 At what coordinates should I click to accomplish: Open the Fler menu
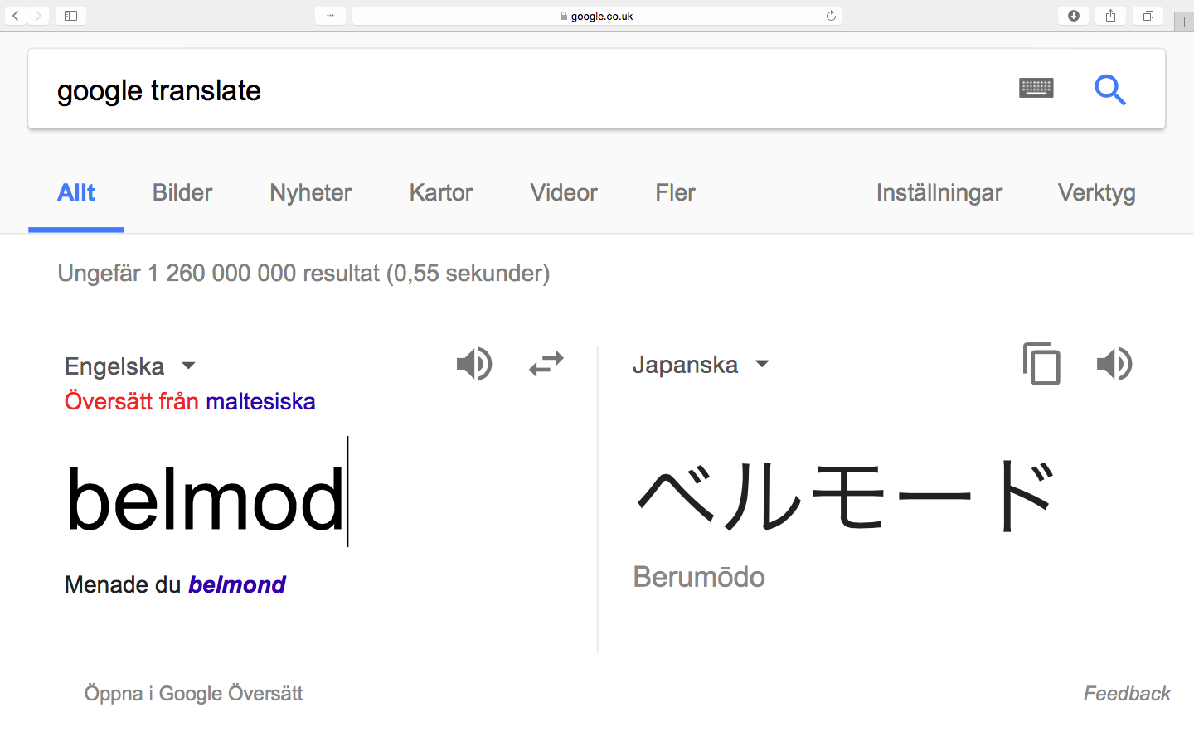point(675,193)
